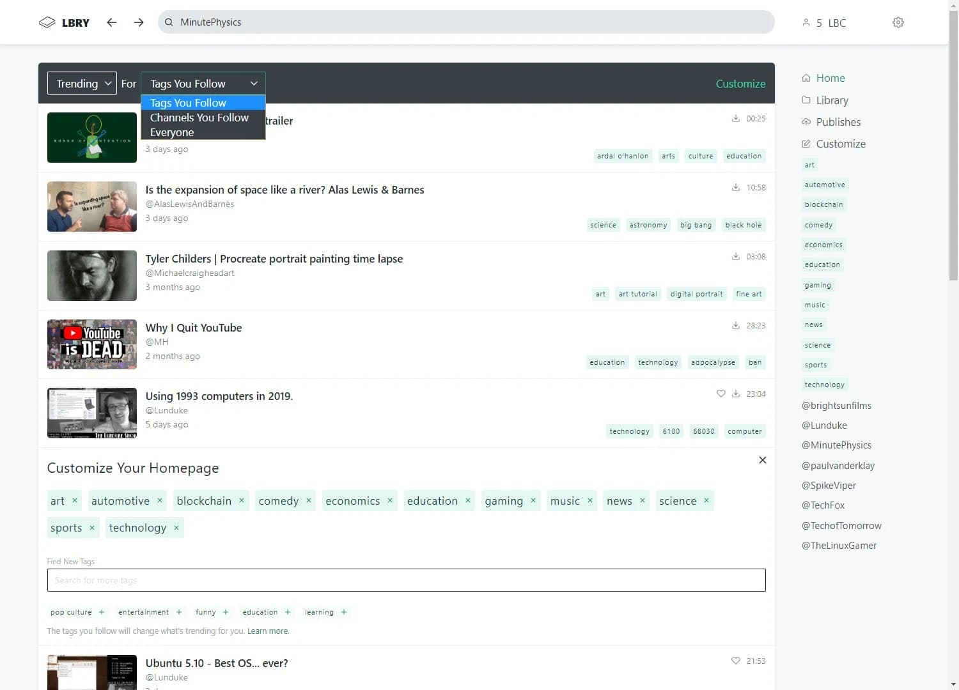The height and width of the screenshot is (690, 959).
Task: Remove the comedy tag with its x
Action: pyautogui.click(x=309, y=500)
